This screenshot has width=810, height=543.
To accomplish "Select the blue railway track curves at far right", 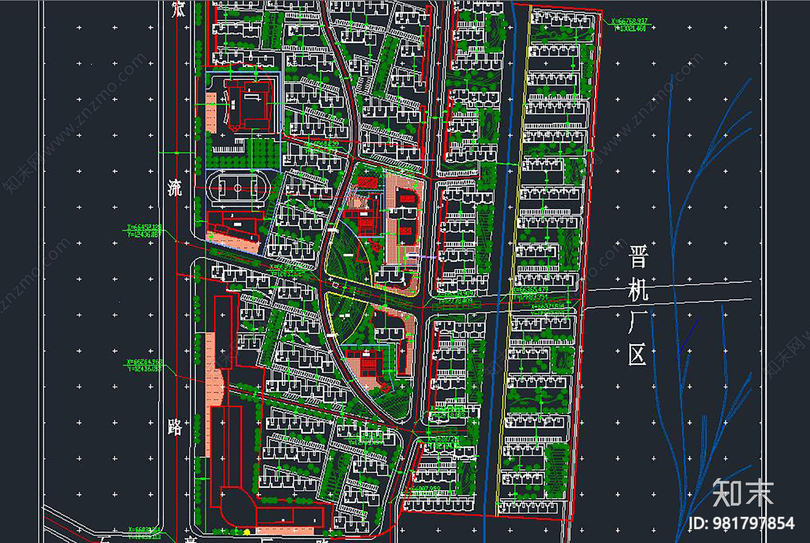I will pyautogui.click(x=709, y=152).
